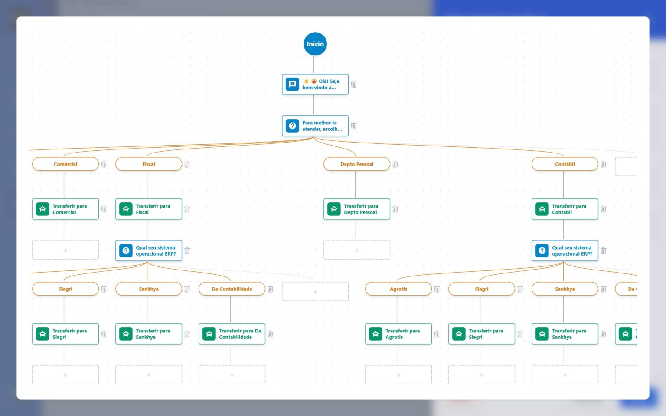Delete 'Transferir para Sankhya' in the Contábil branch
This screenshot has height=416, width=666.
pyautogui.click(x=604, y=334)
